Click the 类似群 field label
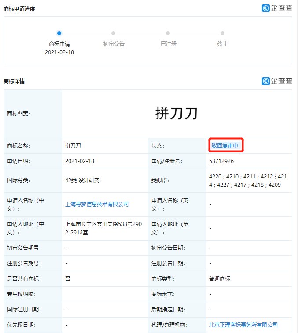This screenshot has height=333, width=298. tap(161, 180)
